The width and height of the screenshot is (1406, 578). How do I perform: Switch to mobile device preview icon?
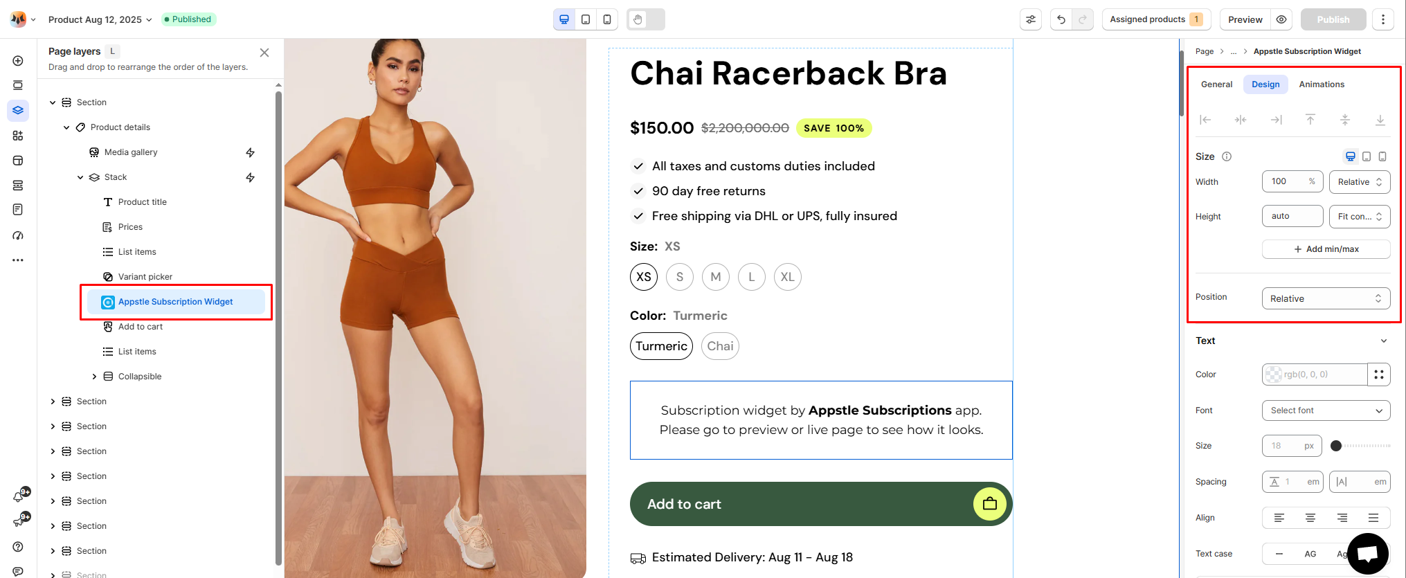point(607,19)
